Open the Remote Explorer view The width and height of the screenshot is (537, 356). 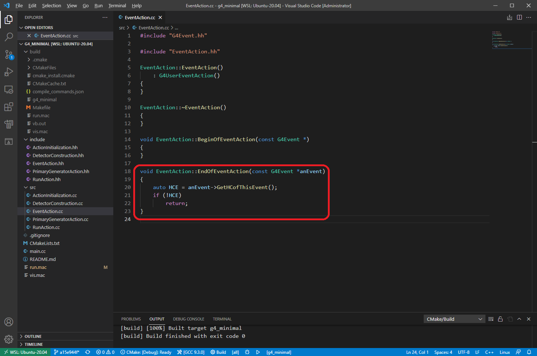coord(9,89)
